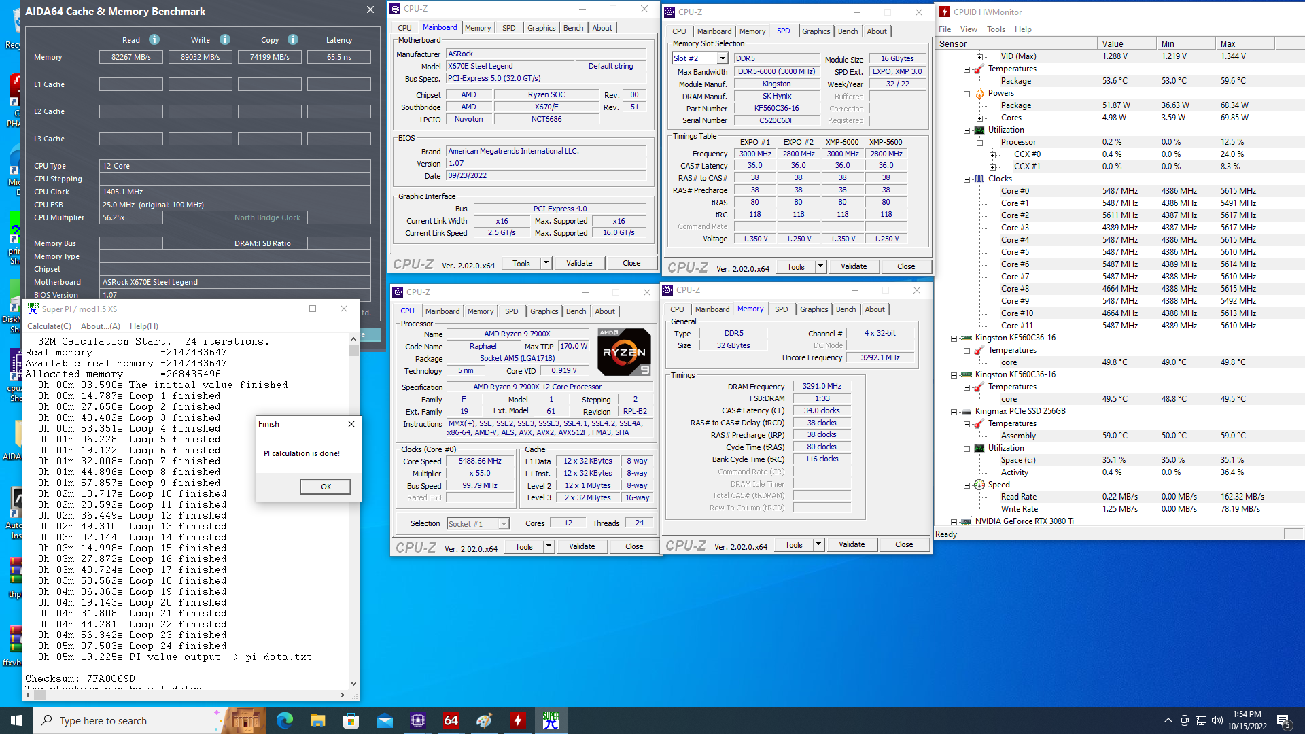The width and height of the screenshot is (1305, 734).
Task: Click the Tools button in CPU-Z CPU window
Action: 524,546
